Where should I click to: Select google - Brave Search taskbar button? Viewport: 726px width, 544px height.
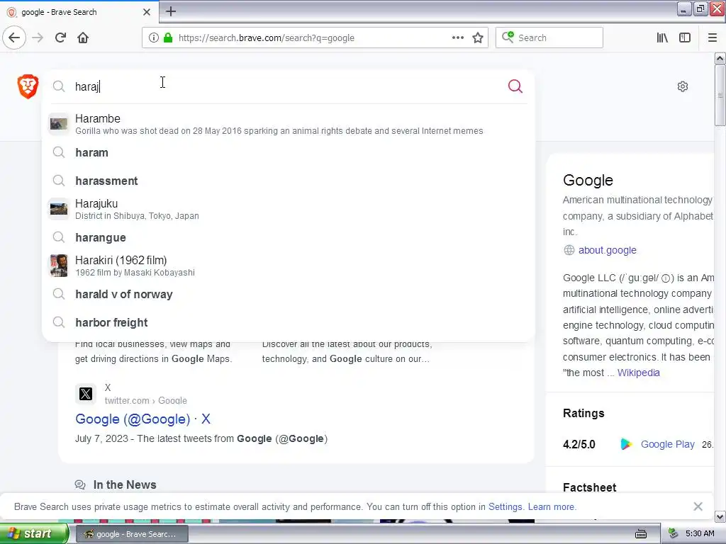coord(131,534)
